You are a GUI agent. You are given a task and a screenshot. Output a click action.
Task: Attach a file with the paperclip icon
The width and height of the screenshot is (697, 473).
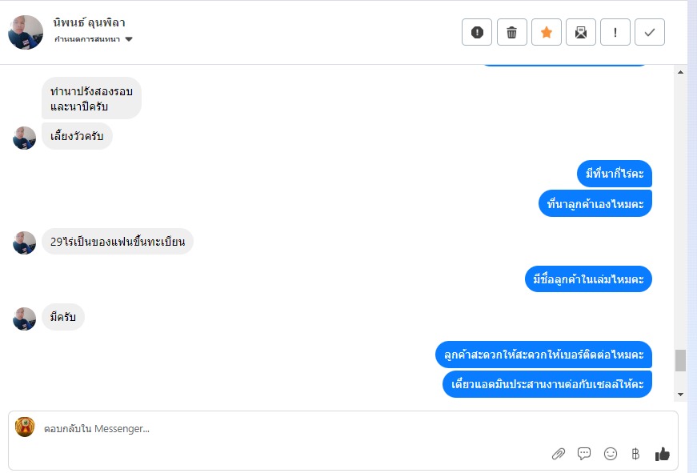(559, 454)
